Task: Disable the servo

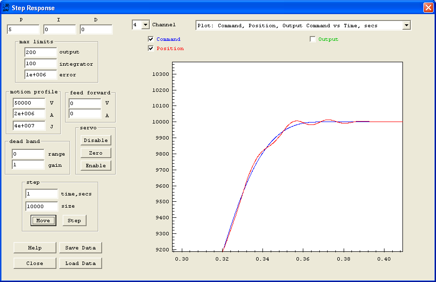Action: click(95, 140)
